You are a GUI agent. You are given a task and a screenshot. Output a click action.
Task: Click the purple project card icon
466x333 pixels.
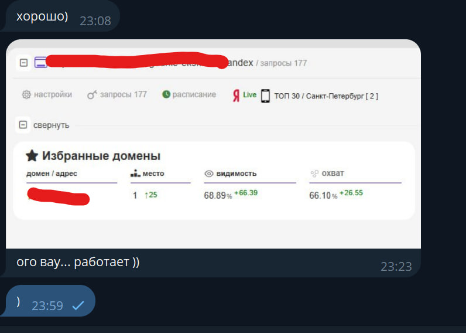coord(41,63)
